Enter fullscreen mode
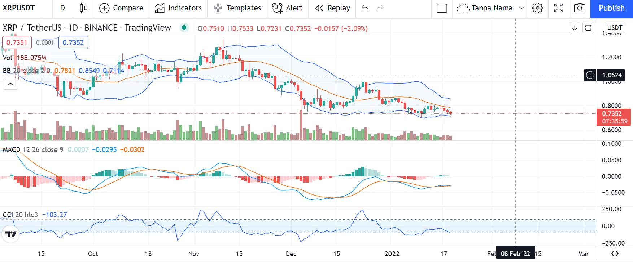 [559, 8]
